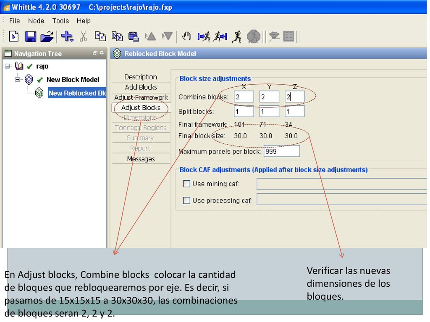The height and width of the screenshot is (322, 430).
Task: Save the project with the floppy disk icon
Action: (31, 36)
